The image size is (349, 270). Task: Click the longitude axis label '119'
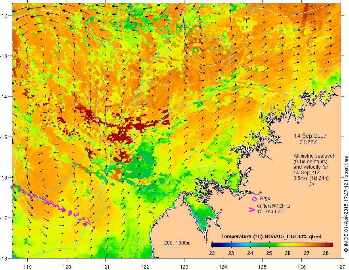click(x=28, y=267)
